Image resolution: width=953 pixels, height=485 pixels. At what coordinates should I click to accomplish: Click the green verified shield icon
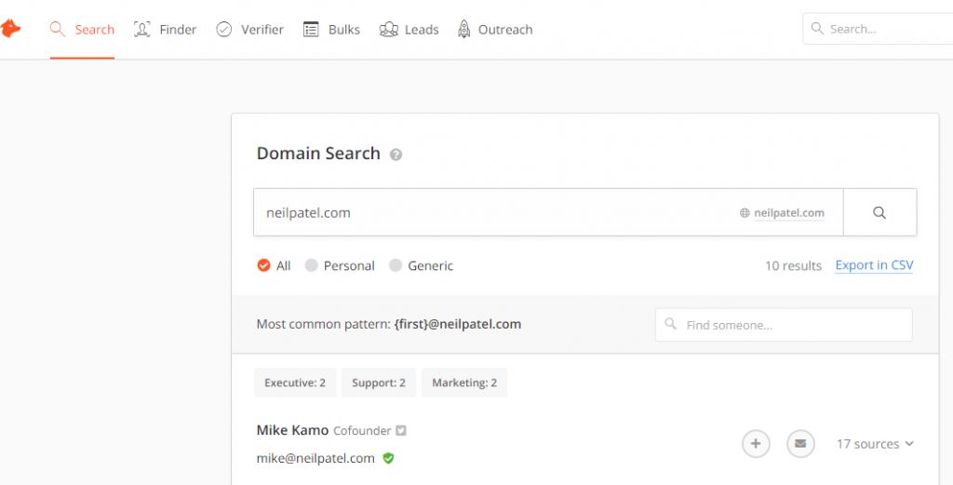coord(388,458)
